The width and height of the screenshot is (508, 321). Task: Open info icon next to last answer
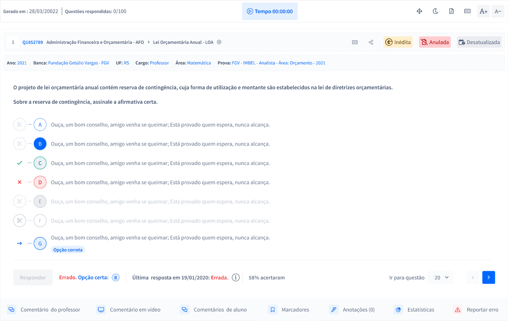click(x=236, y=278)
